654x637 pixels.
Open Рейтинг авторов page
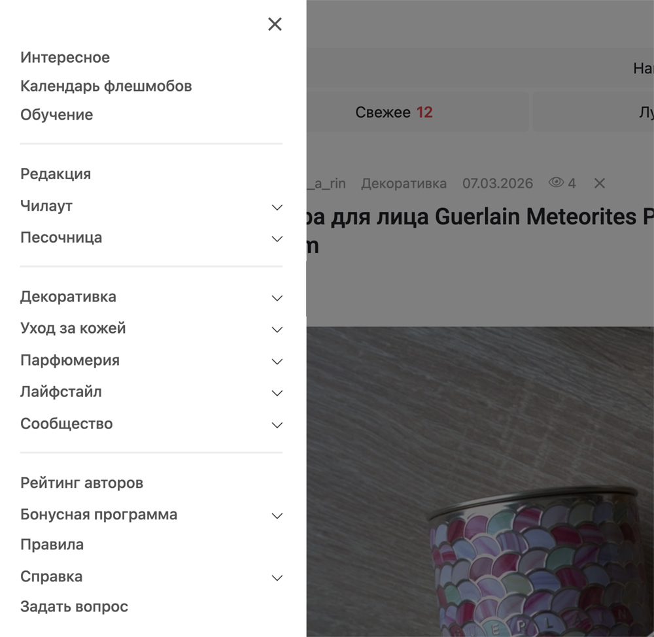click(82, 483)
